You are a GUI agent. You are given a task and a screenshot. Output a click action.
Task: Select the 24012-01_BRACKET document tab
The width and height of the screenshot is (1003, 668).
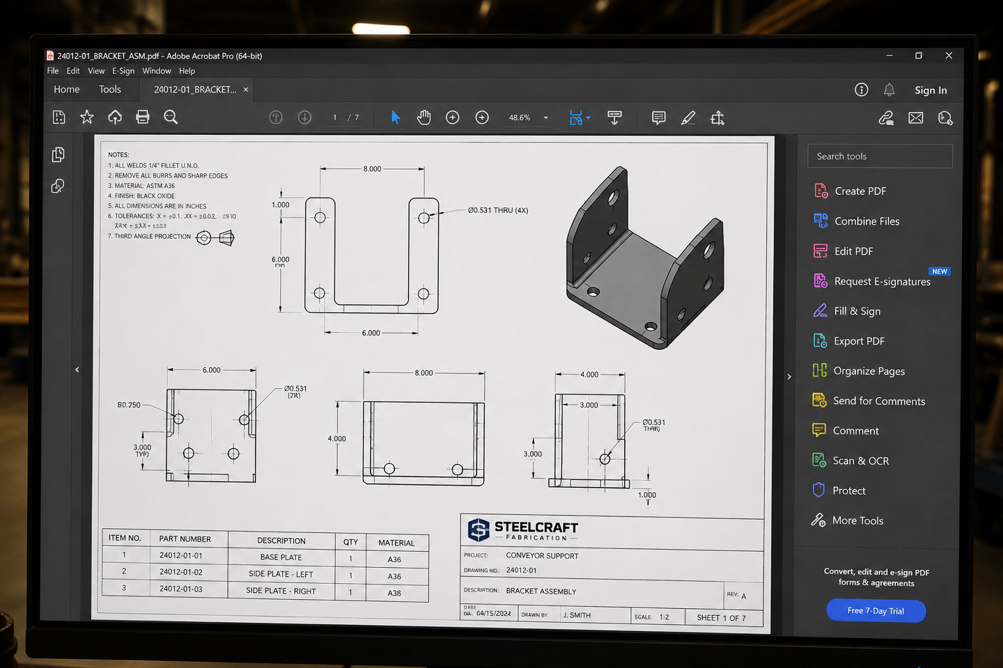click(195, 90)
